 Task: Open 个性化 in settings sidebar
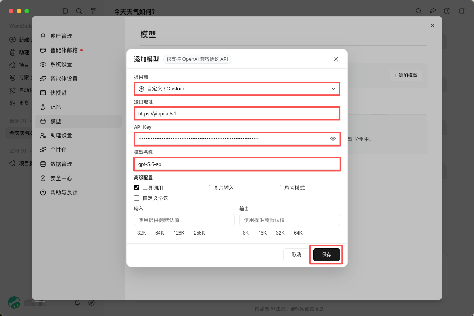tap(78, 150)
